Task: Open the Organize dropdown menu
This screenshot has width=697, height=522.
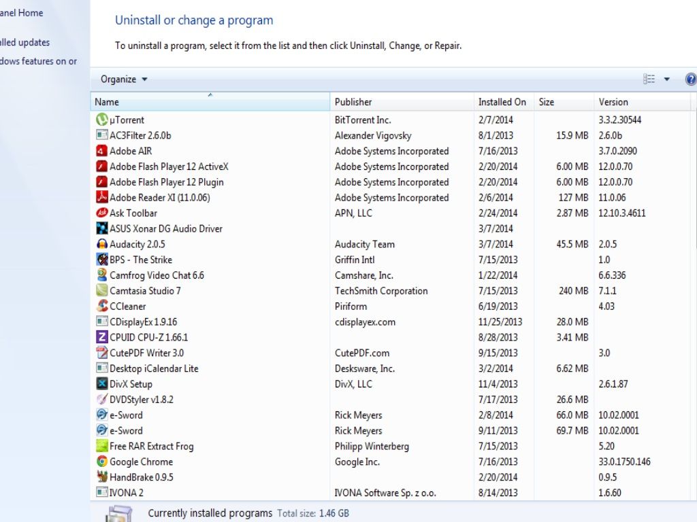Action: pyautogui.click(x=124, y=80)
